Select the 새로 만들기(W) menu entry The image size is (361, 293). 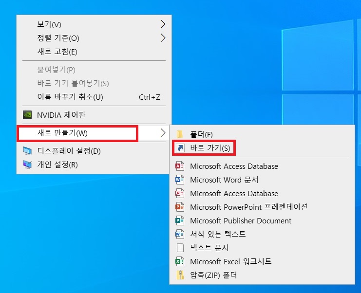tap(94, 133)
